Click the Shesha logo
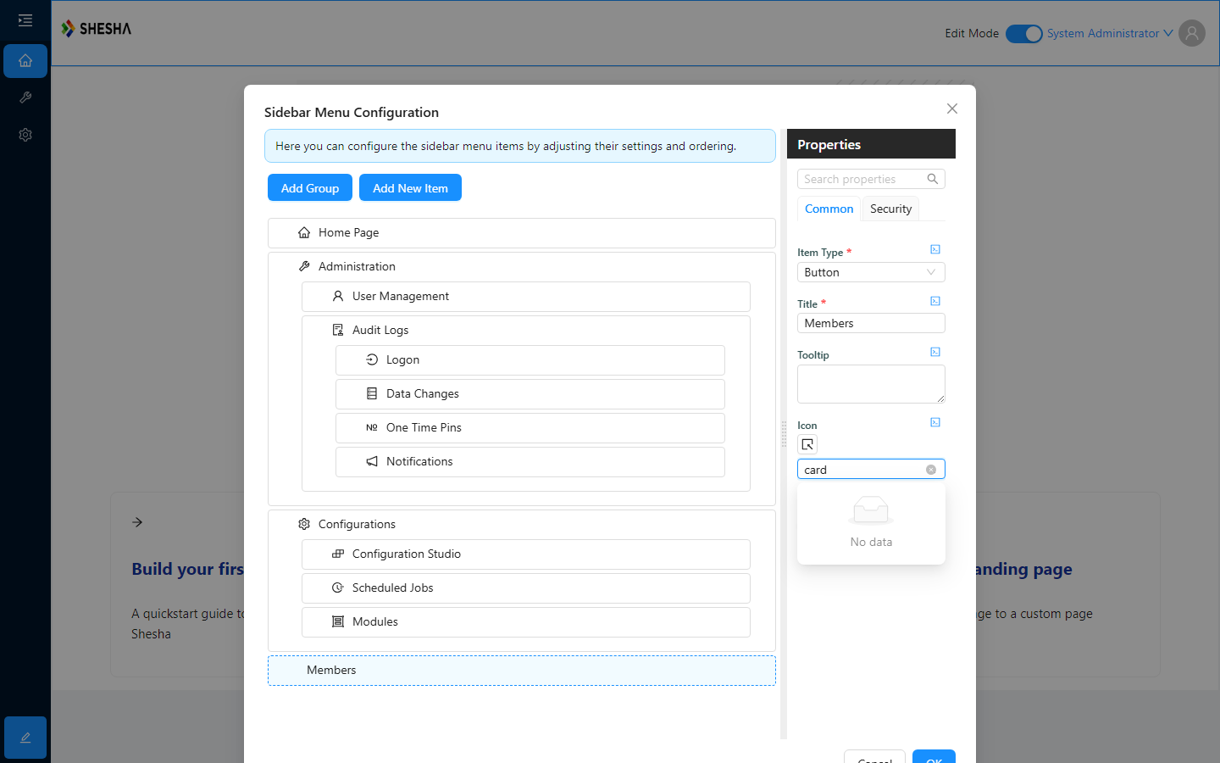 [x=97, y=29]
